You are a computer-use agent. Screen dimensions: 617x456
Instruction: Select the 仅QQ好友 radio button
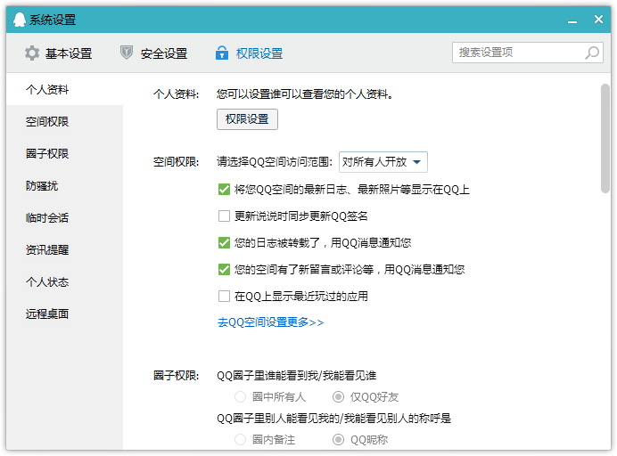click(x=338, y=397)
